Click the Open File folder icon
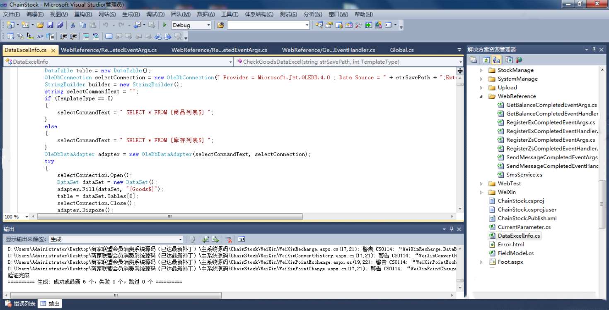The image size is (609, 310). coord(40,25)
